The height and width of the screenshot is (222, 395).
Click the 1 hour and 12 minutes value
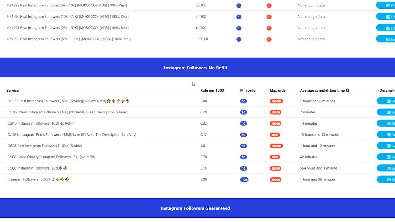[x=318, y=146]
